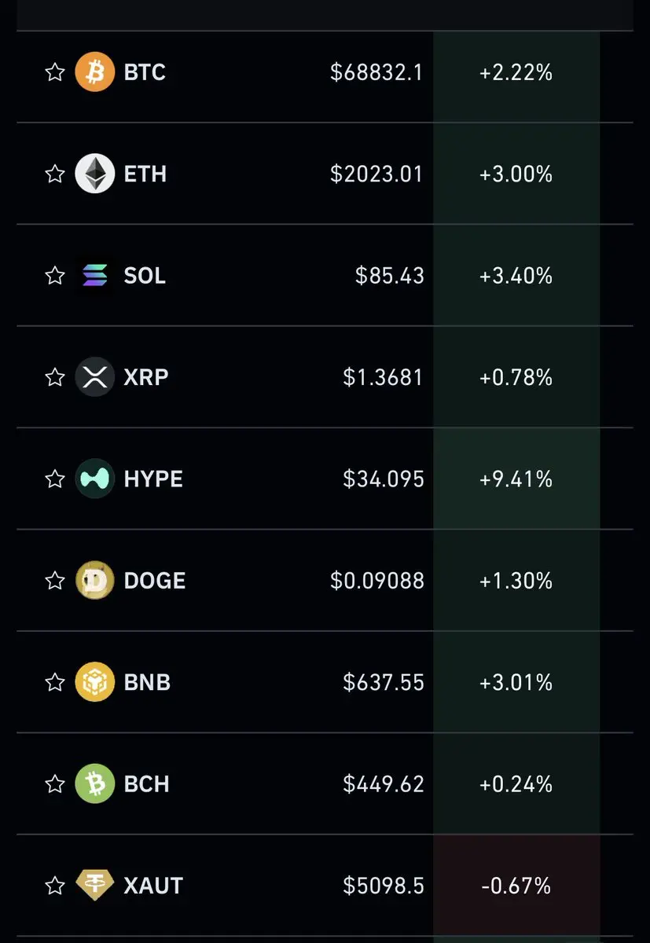Click the XAUT Tether Gold icon
This screenshot has width=650, height=943.
[x=94, y=886]
